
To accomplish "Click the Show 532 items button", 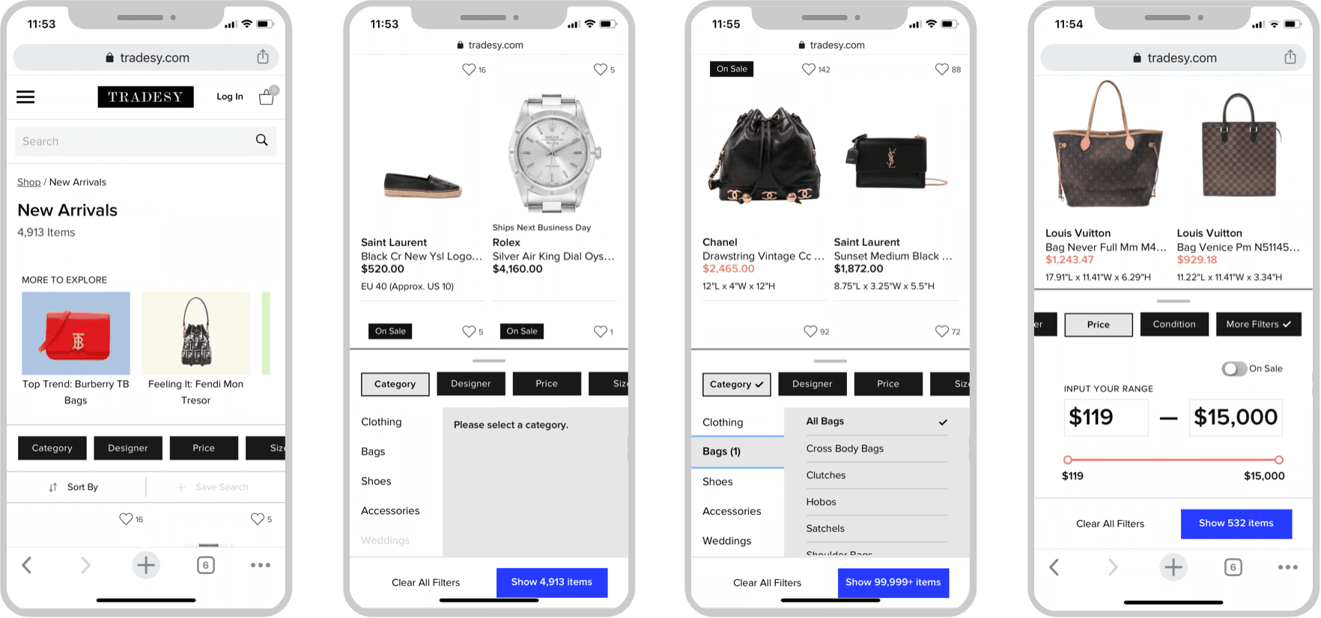I will pos(1236,523).
